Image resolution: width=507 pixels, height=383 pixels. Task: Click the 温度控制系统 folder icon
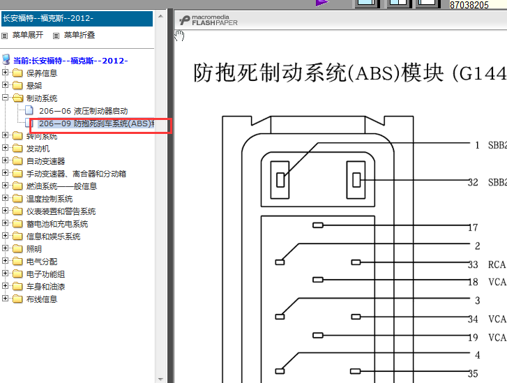17,198
